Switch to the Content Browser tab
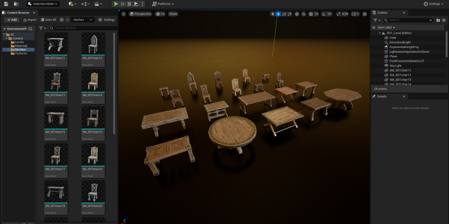 click(18, 13)
